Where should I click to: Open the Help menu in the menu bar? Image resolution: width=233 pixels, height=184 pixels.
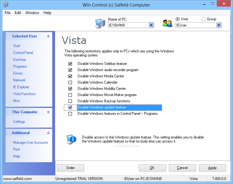pyautogui.click(x=47, y=13)
